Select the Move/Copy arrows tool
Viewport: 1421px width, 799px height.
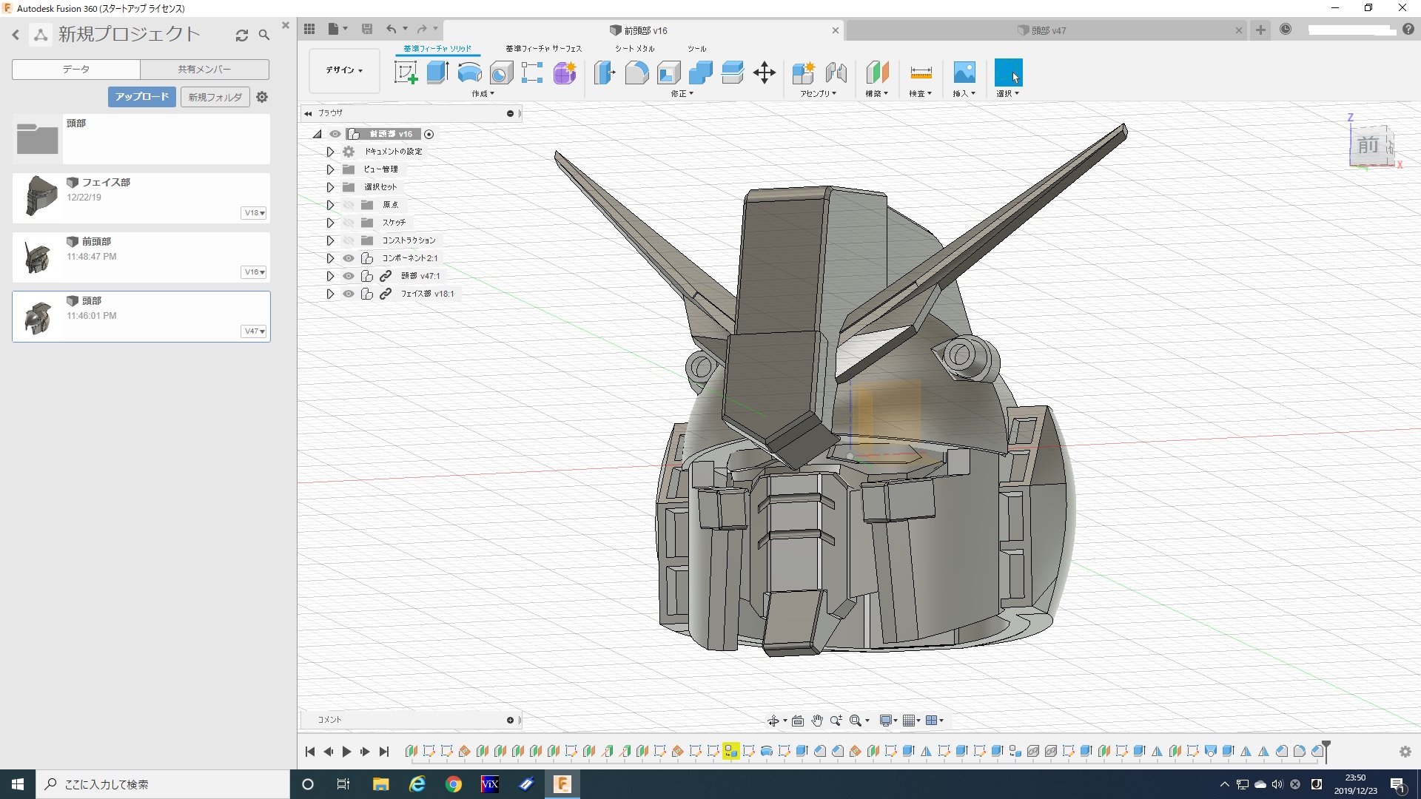click(x=764, y=73)
